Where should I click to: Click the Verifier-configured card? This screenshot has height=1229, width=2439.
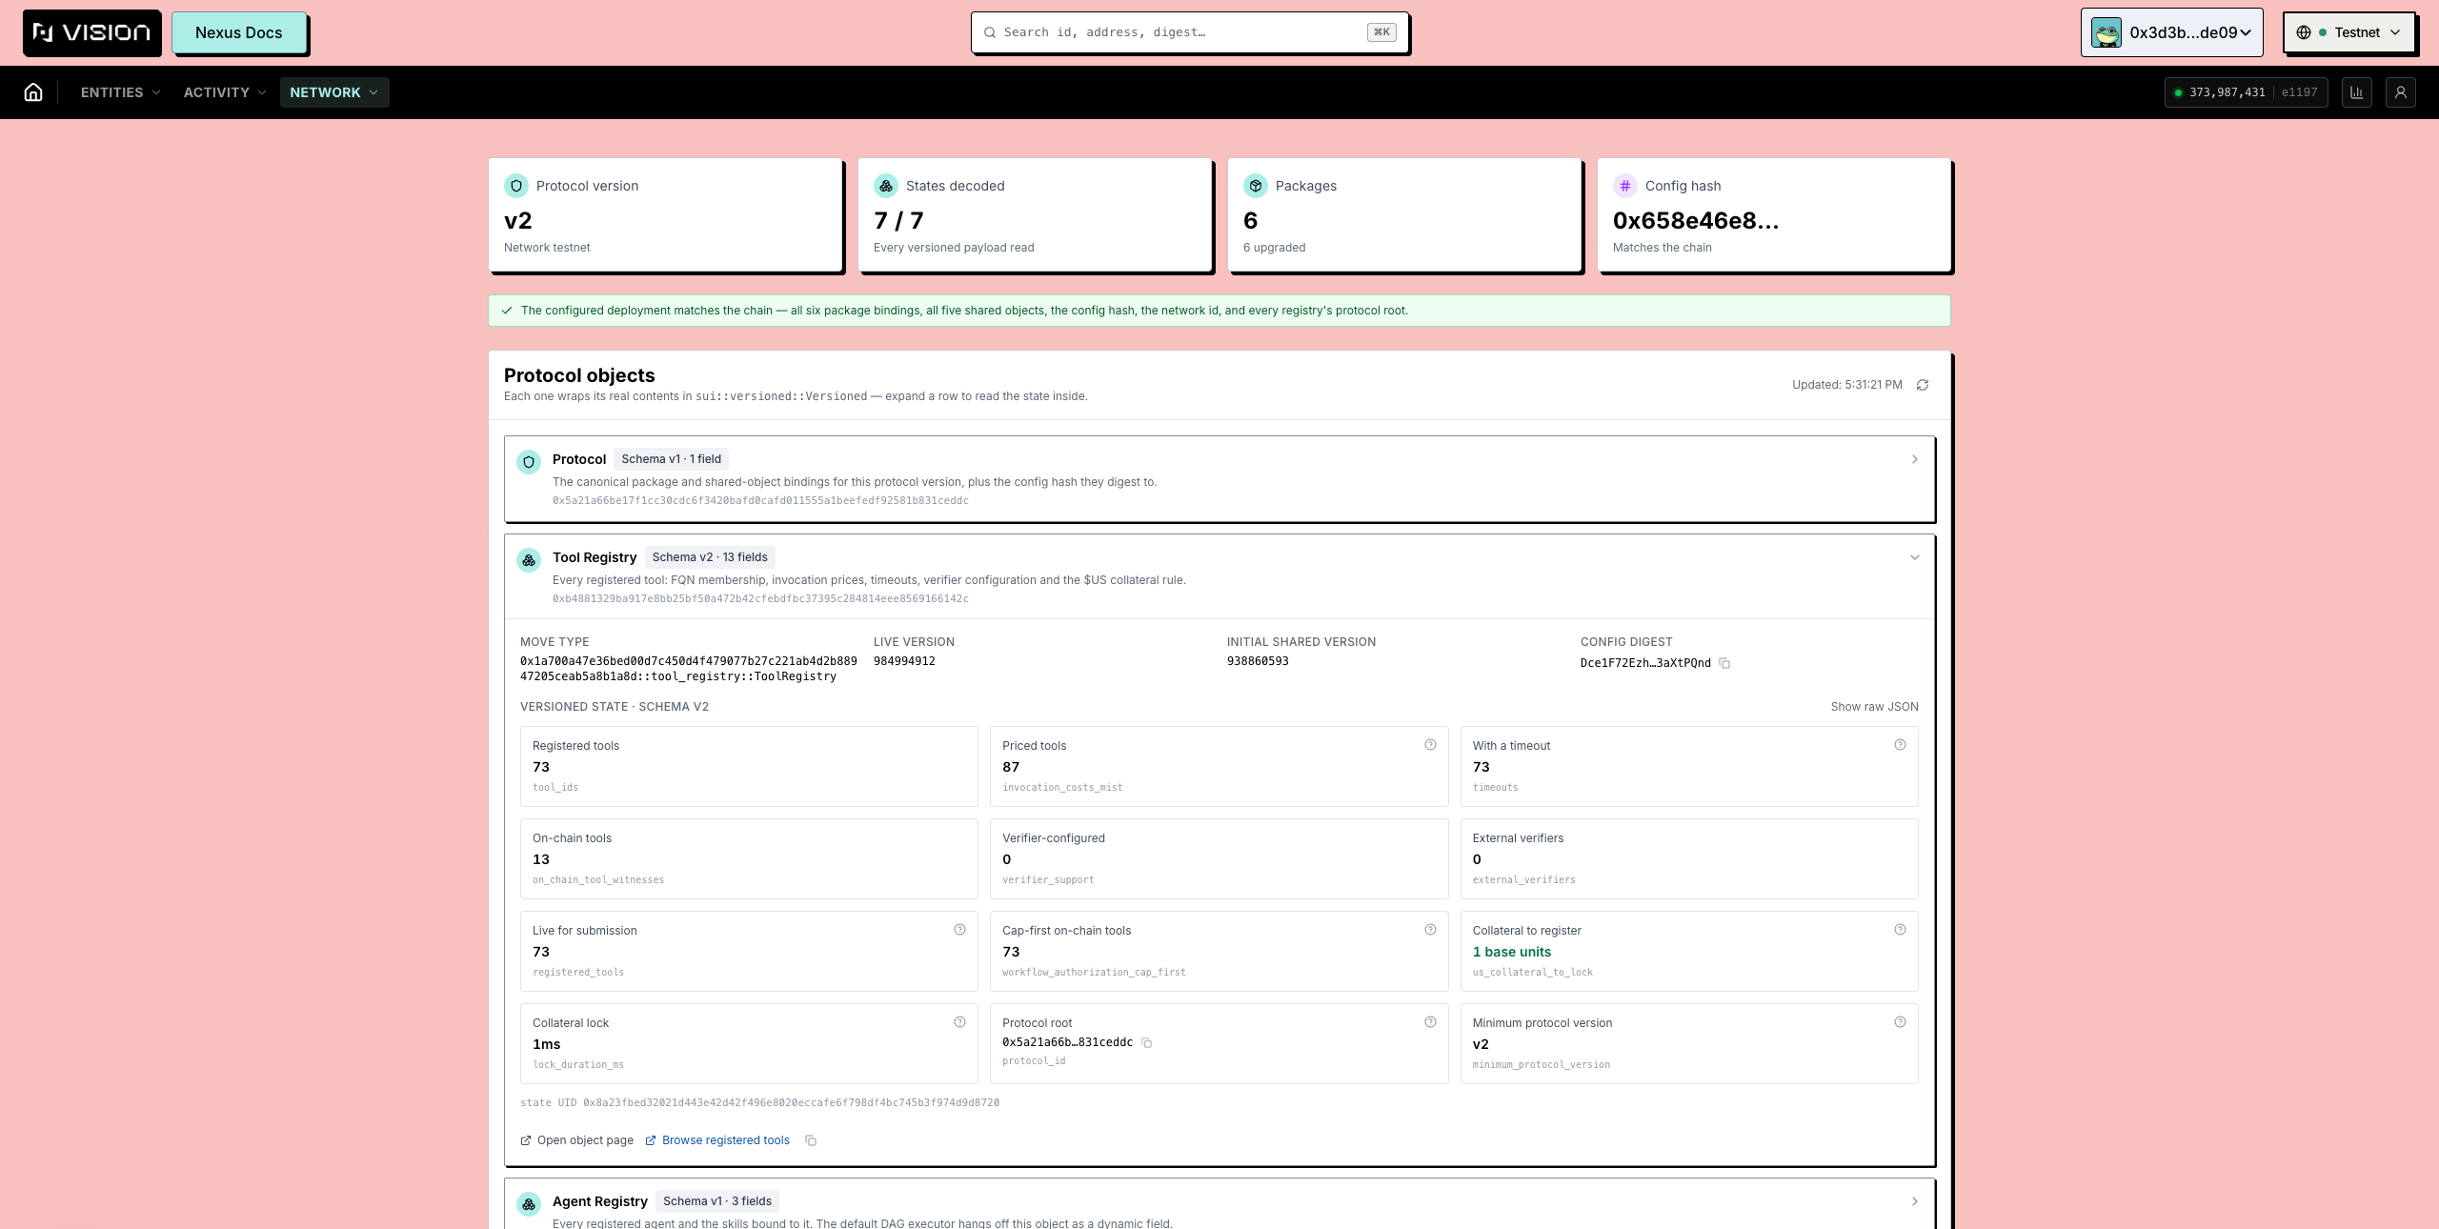1219,858
